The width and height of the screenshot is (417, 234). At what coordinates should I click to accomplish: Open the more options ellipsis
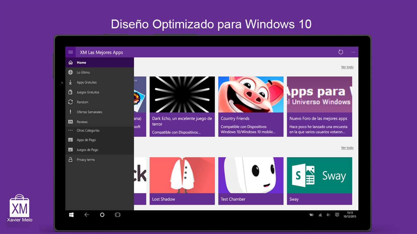click(x=353, y=52)
